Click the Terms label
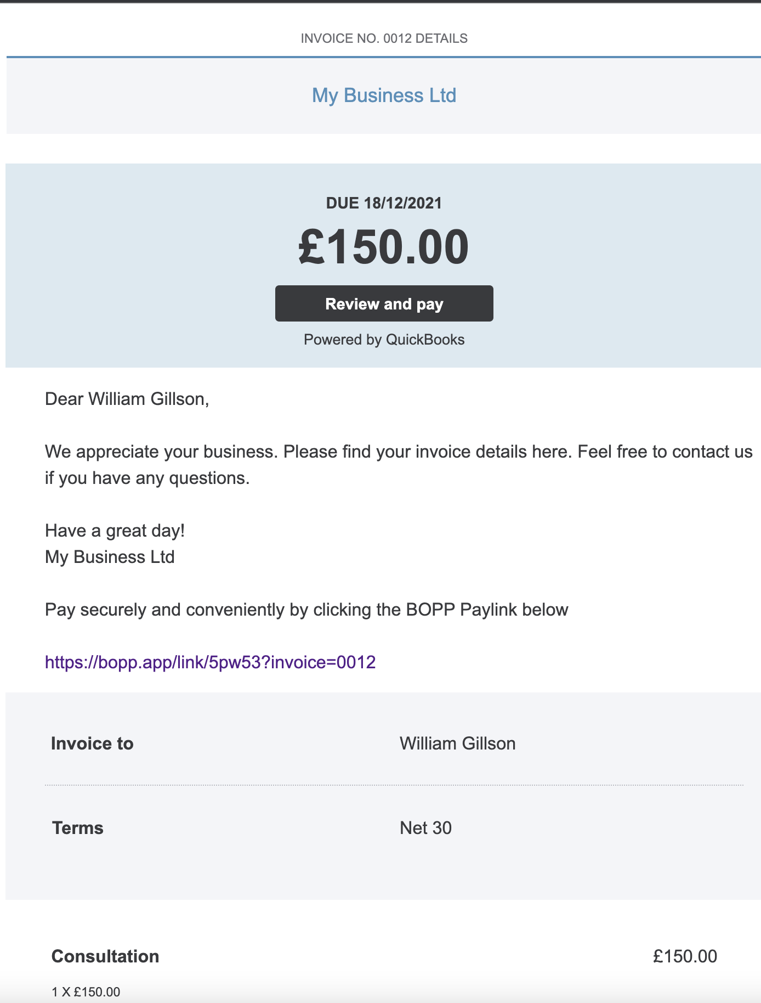Screen dimensions: 761x1003 [x=77, y=828]
